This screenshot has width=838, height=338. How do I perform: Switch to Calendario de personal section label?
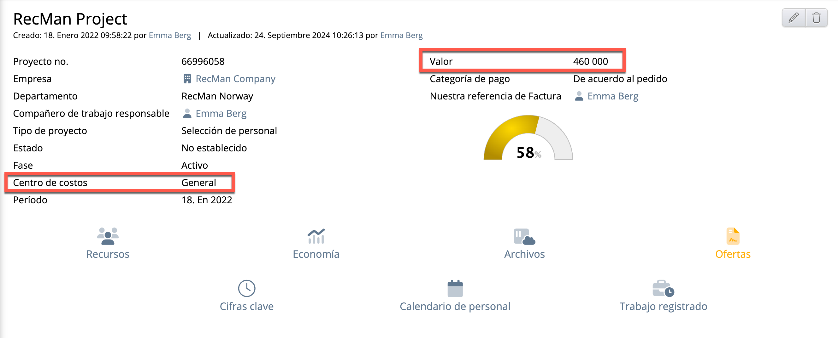pyautogui.click(x=455, y=306)
